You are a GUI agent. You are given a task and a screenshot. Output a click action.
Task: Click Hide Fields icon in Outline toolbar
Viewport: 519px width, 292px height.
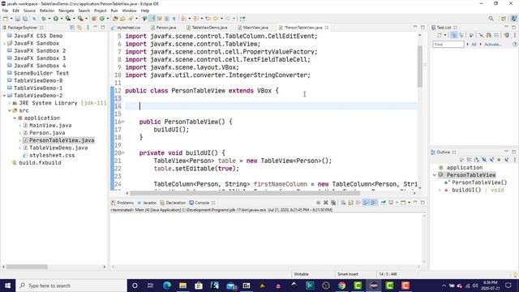[x=484, y=160]
